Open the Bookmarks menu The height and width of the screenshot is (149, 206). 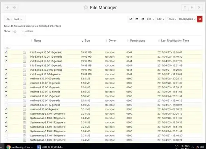point(187,19)
